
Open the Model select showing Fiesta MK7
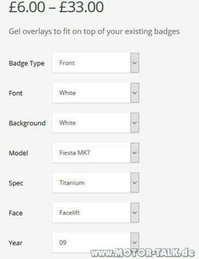click(x=95, y=153)
